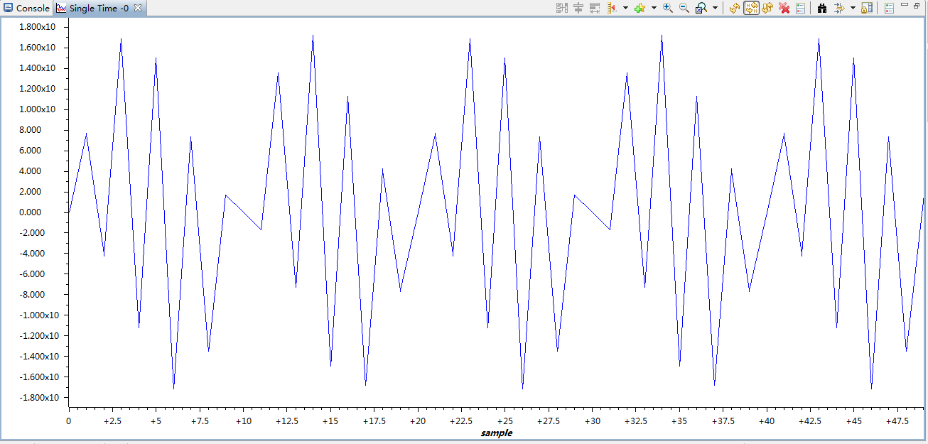The image size is (928, 444).
Task: Activate the measurement marker ruler tool
Action: pyautogui.click(x=611, y=8)
